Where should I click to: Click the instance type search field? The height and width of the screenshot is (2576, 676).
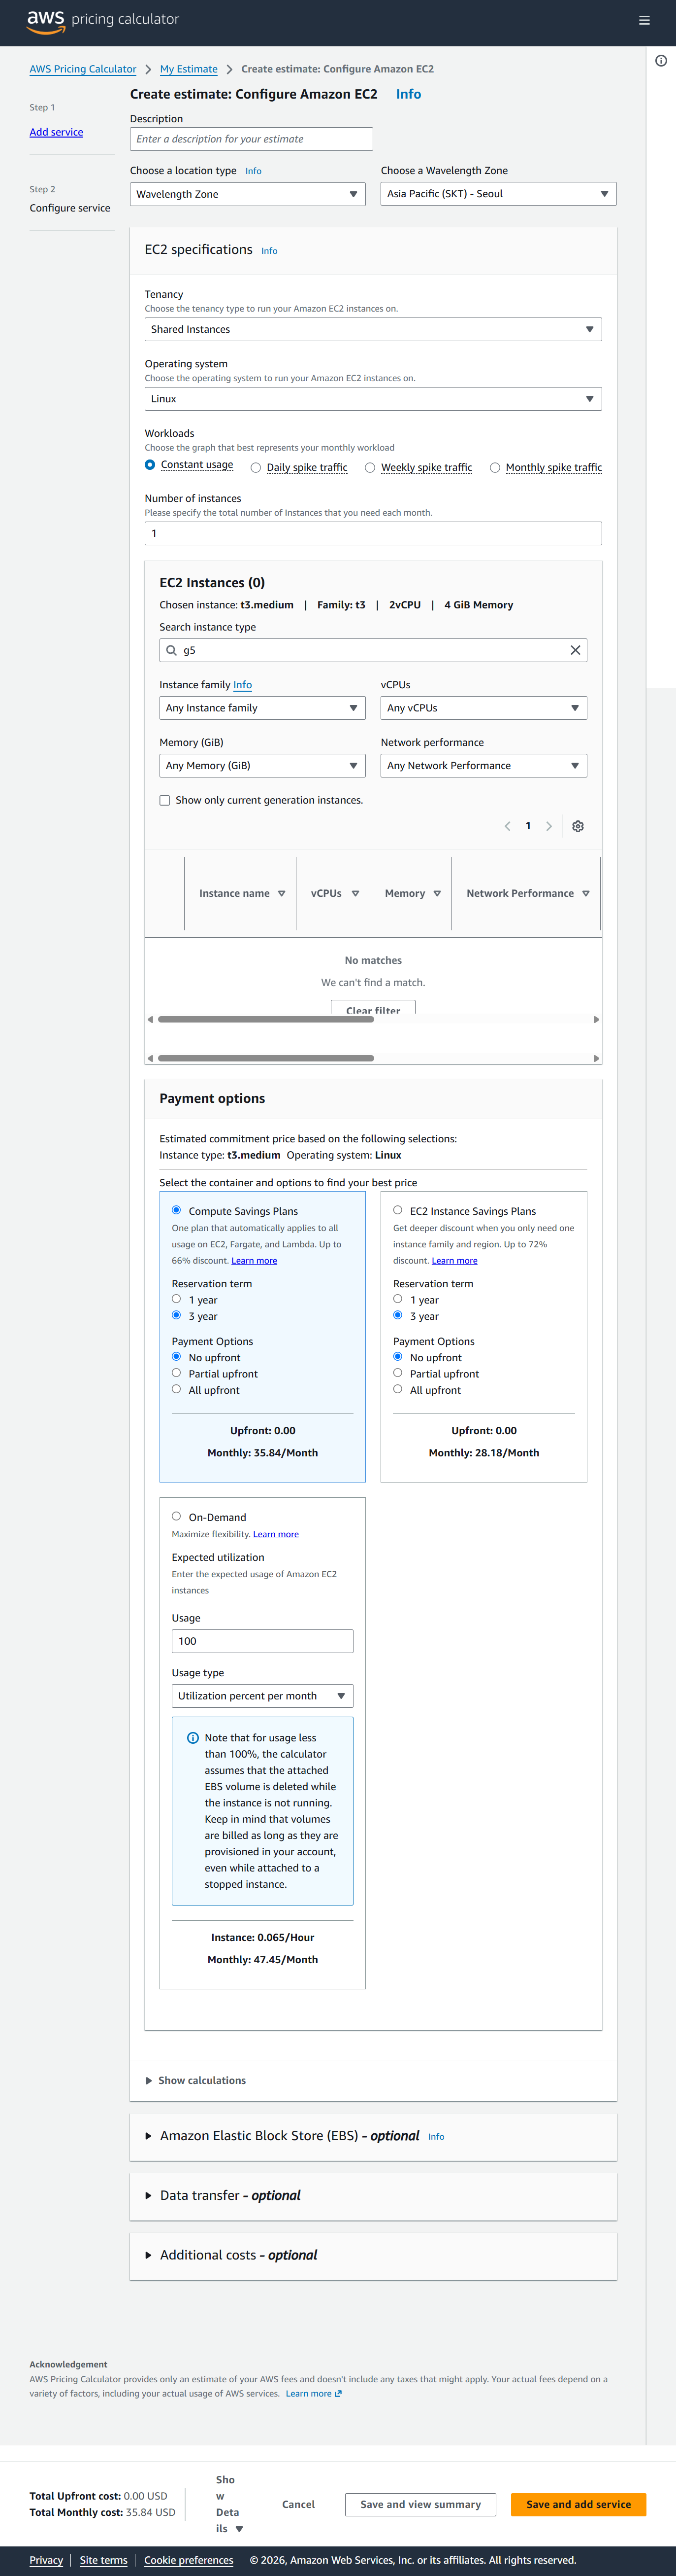tap(373, 650)
